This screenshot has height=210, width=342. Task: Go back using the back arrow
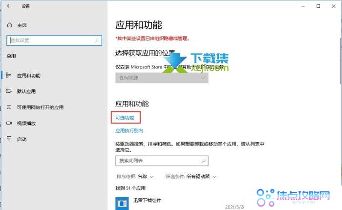click(x=9, y=6)
